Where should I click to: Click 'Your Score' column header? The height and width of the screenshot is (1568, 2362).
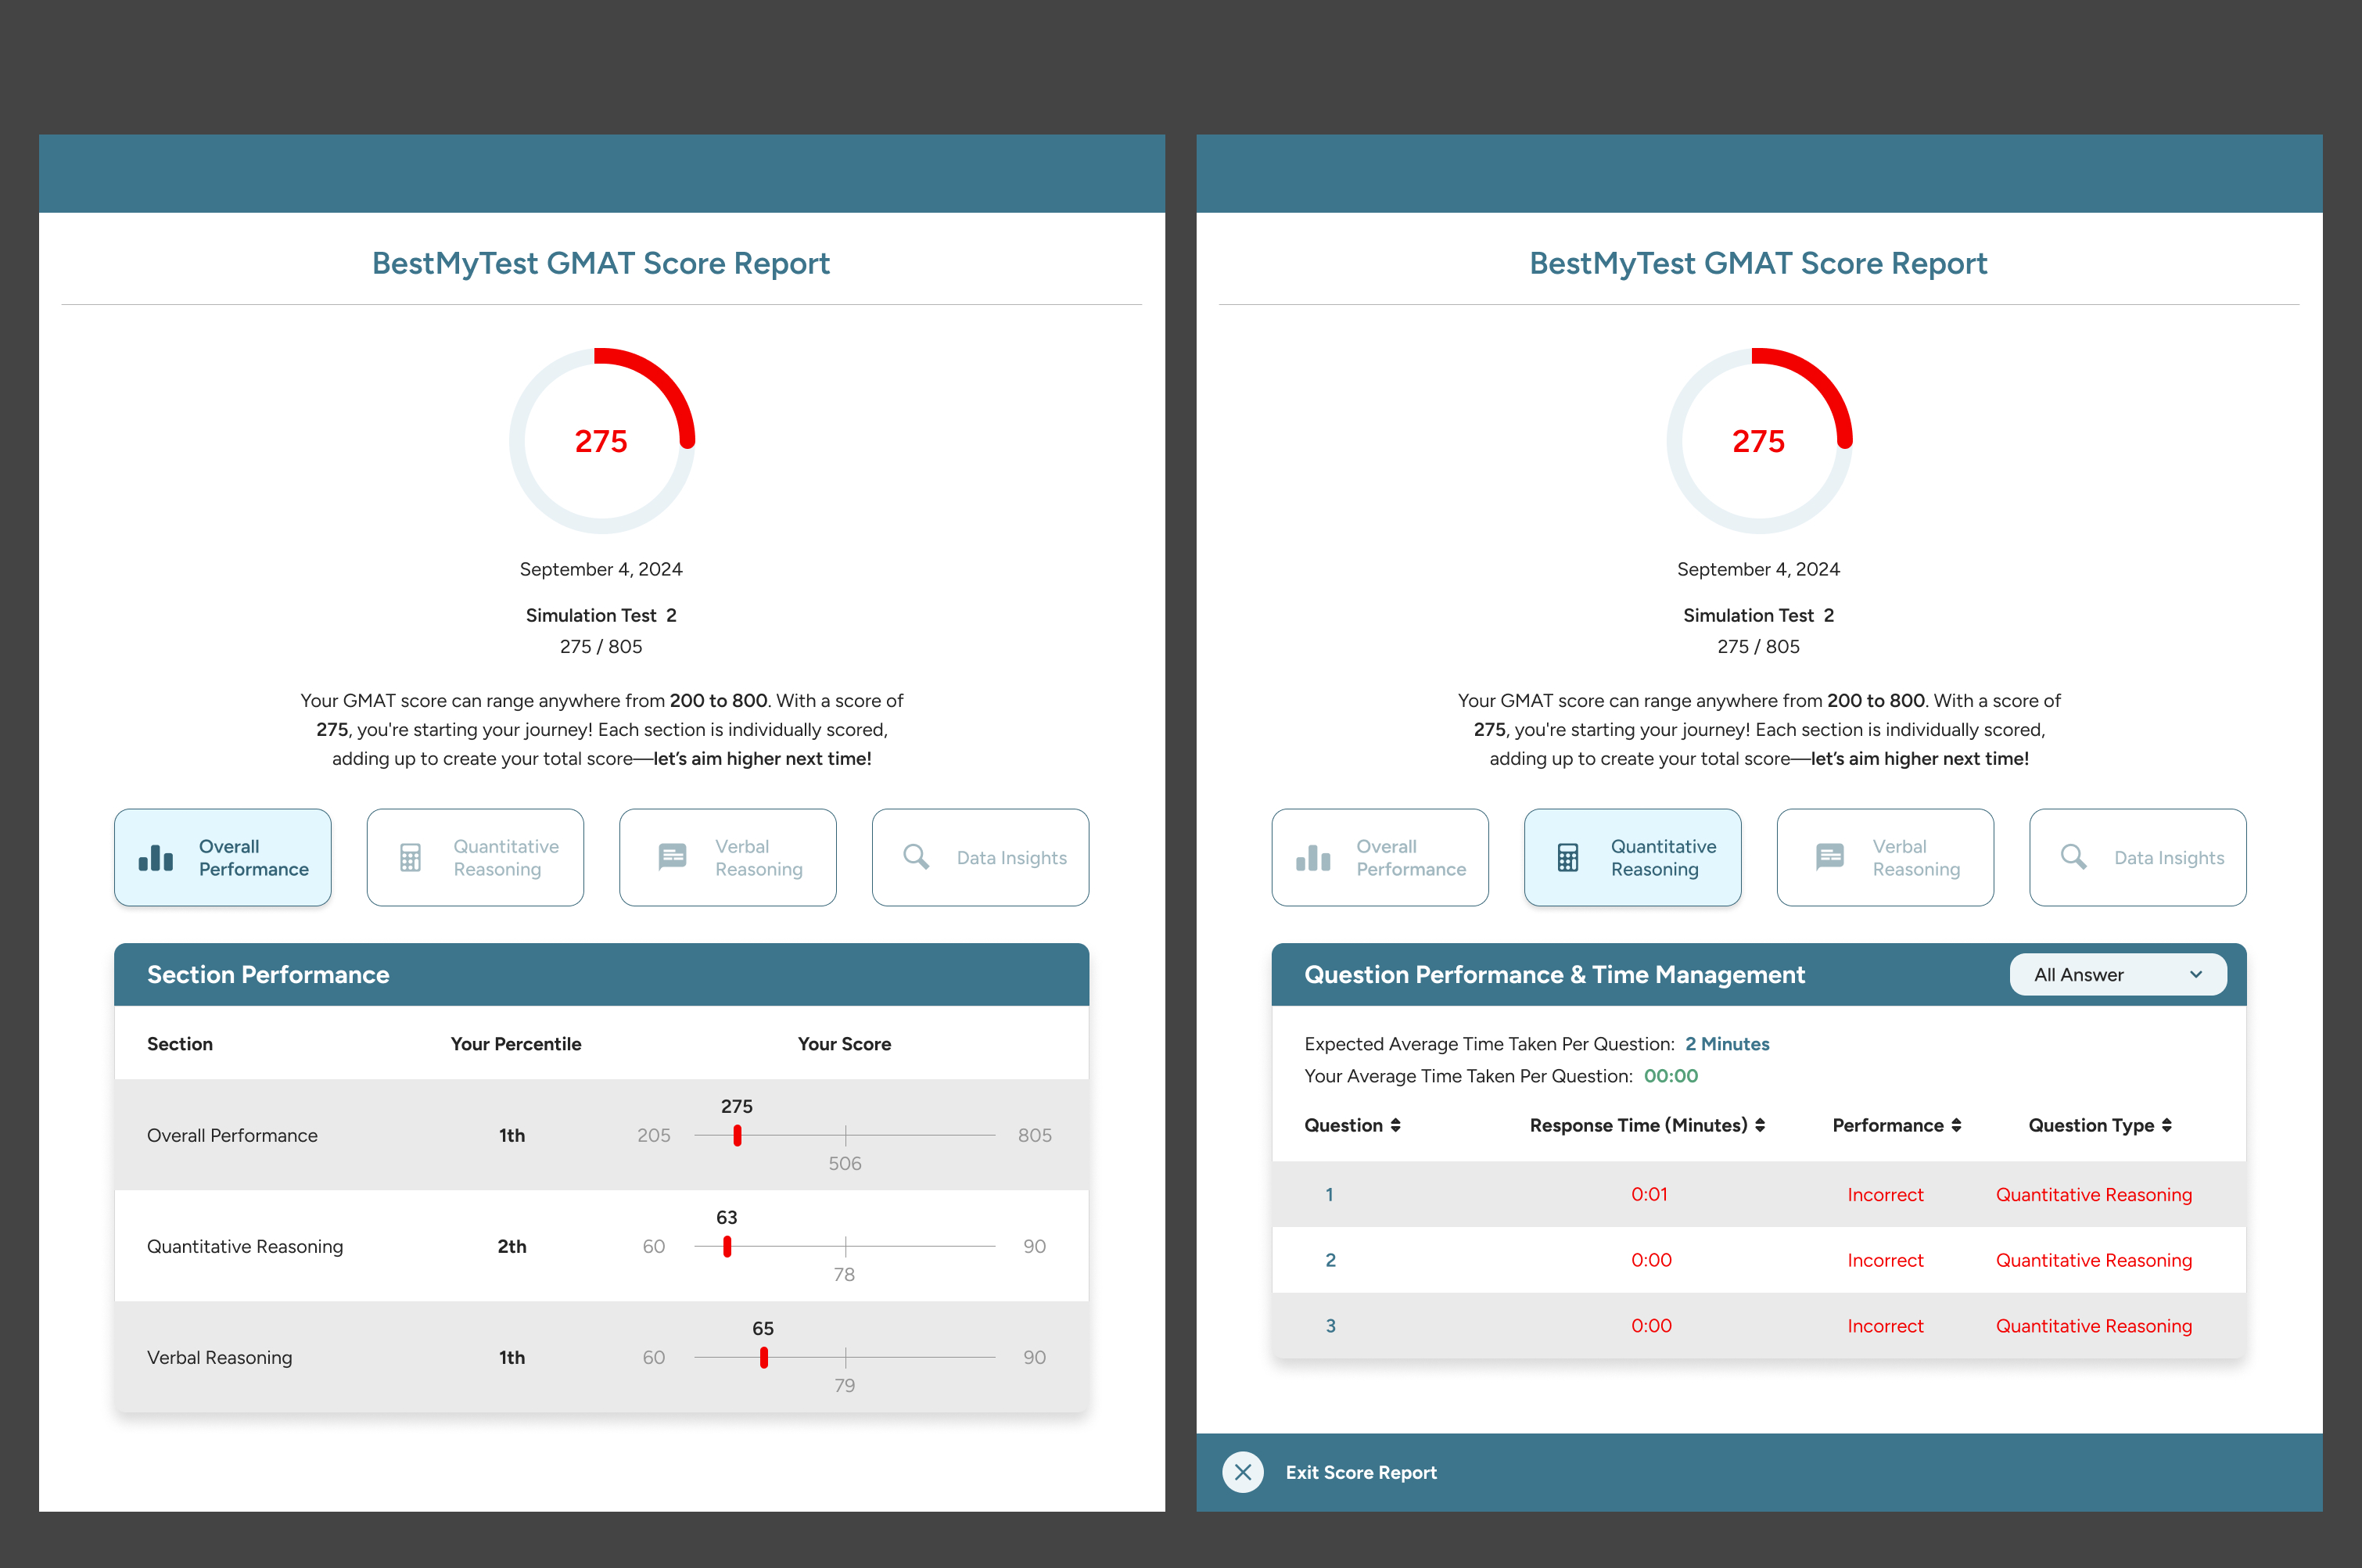844,1044
